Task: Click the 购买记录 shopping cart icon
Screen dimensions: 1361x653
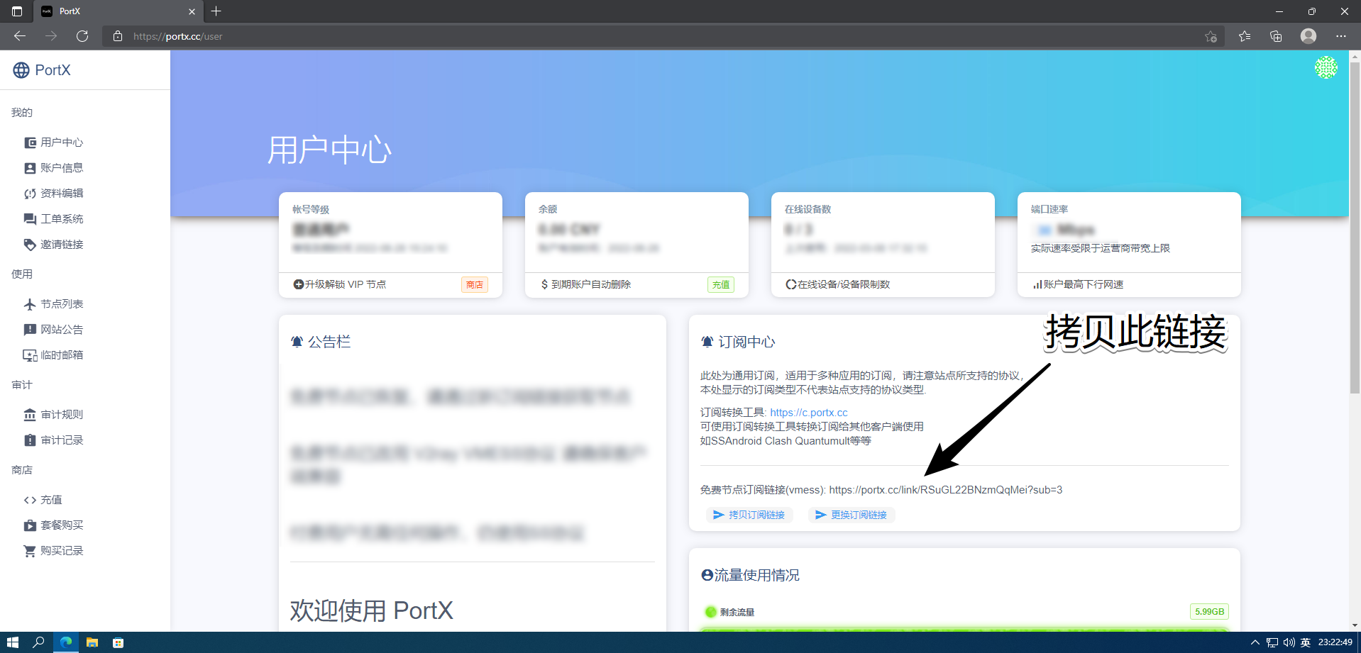Action: pos(30,551)
